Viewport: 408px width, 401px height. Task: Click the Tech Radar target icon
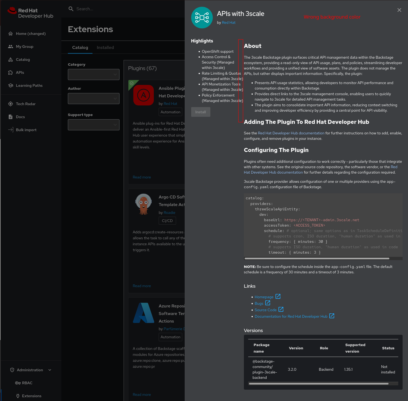coord(11,104)
